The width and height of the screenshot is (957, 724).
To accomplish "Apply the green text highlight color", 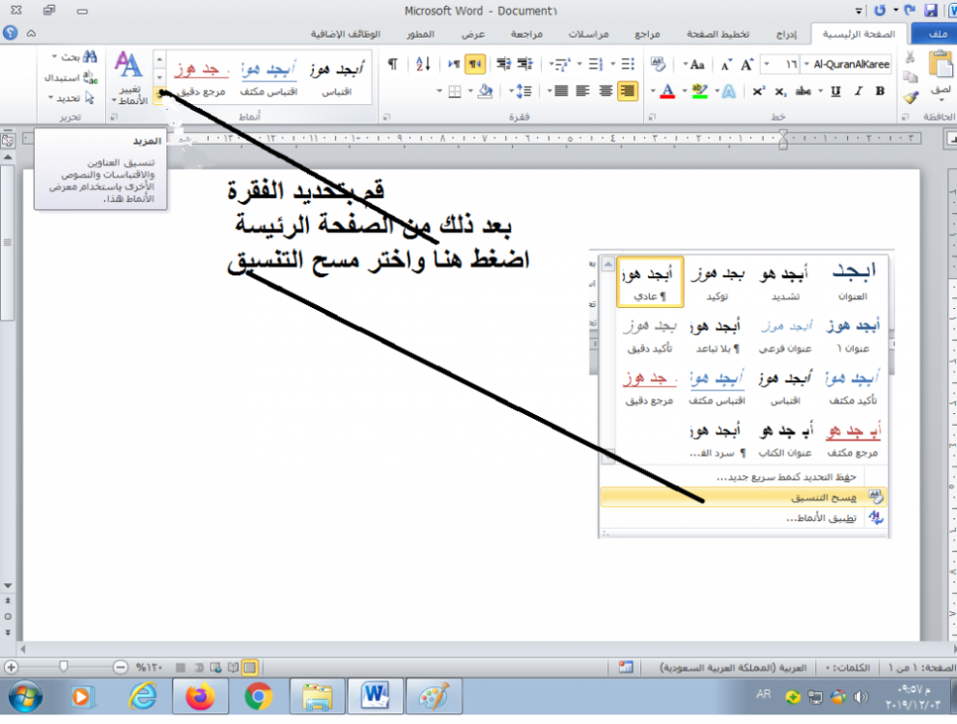I will click(699, 92).
